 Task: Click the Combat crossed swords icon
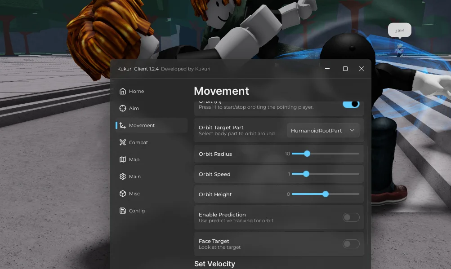pyautogui.click(x=123, y=142)
